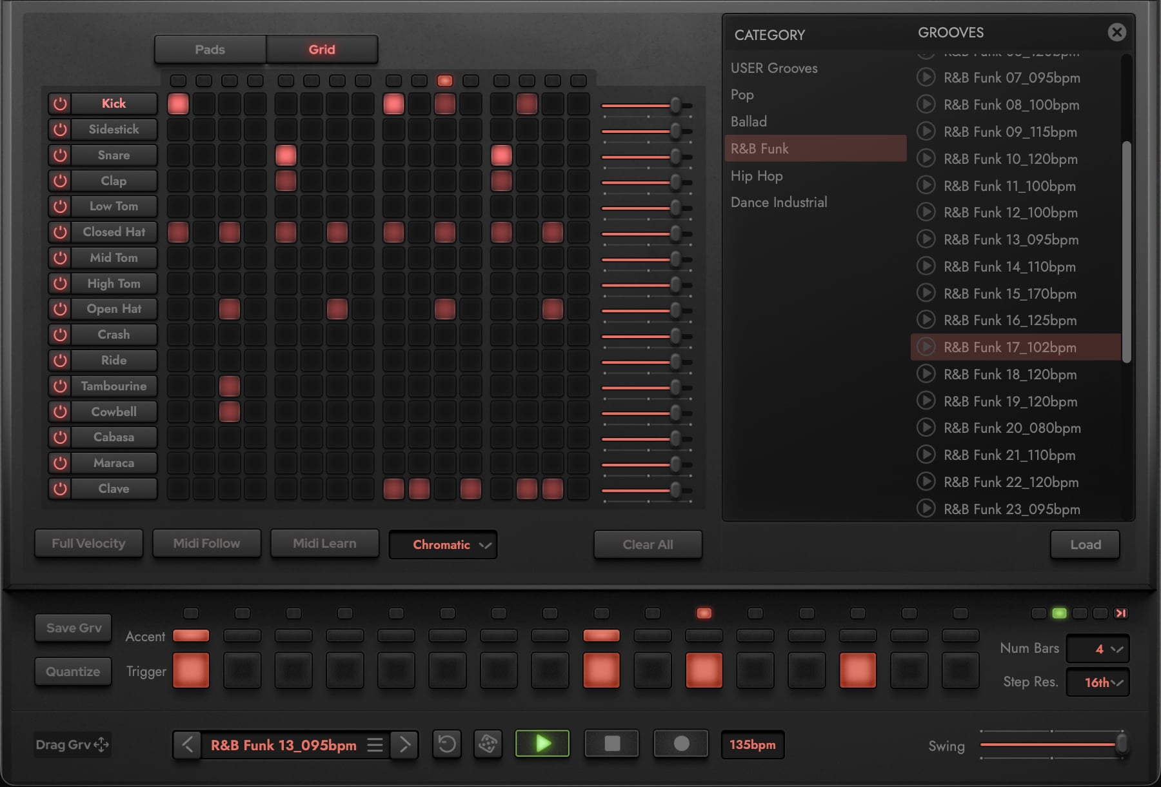The image size is (1161, 787).
Task: Toggle the Clave track power button
Action: click(x=60, y=489)
